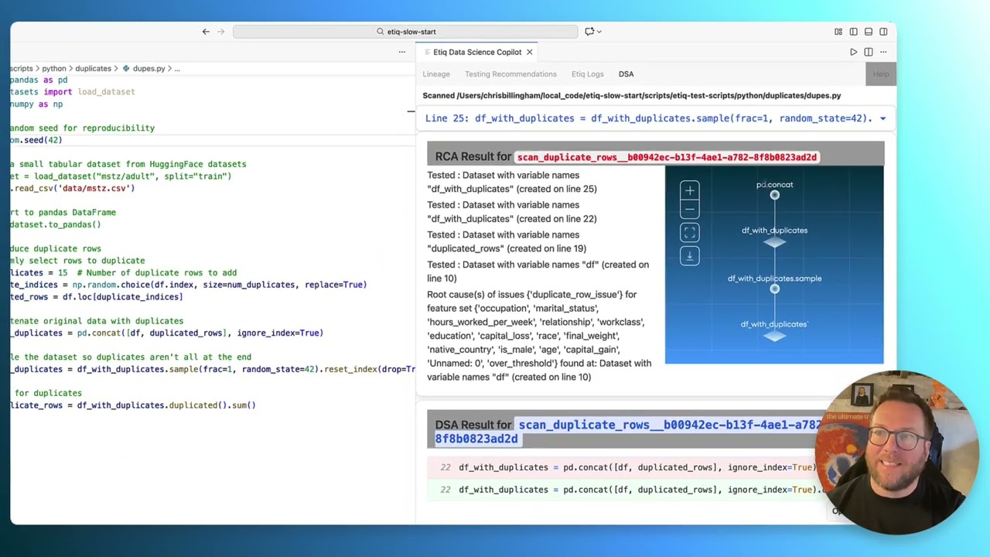990x557 pixels.
Task: Switch to the Lineage tab
Action: [436, 74]
